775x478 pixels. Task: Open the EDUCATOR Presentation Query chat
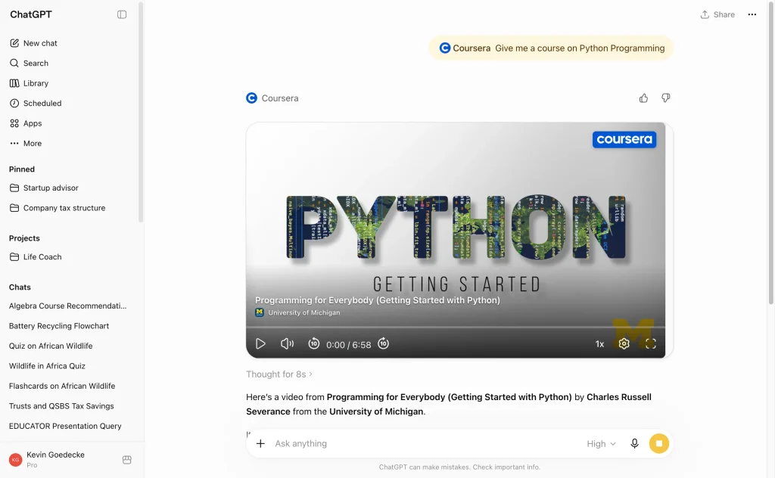click(x=65, y=426)
